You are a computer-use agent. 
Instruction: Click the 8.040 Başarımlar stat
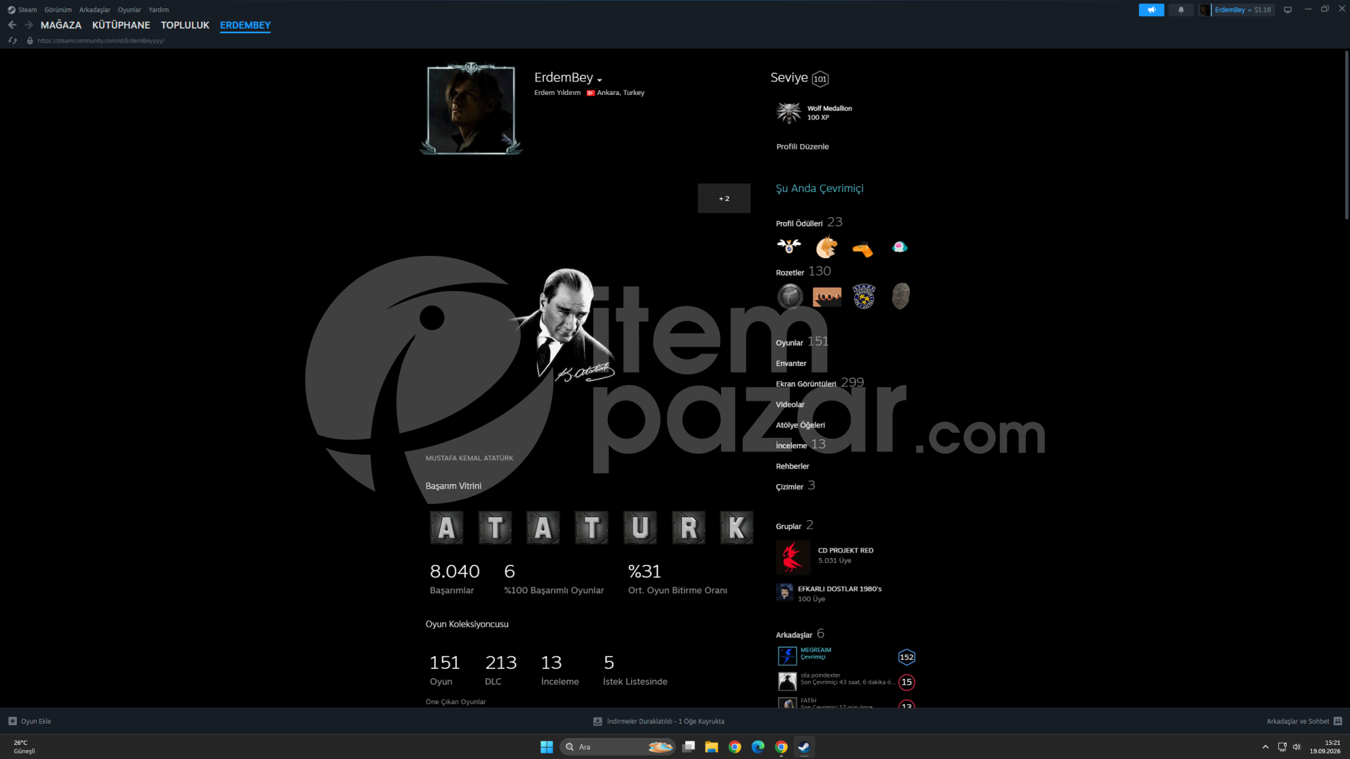pos(455,580)
